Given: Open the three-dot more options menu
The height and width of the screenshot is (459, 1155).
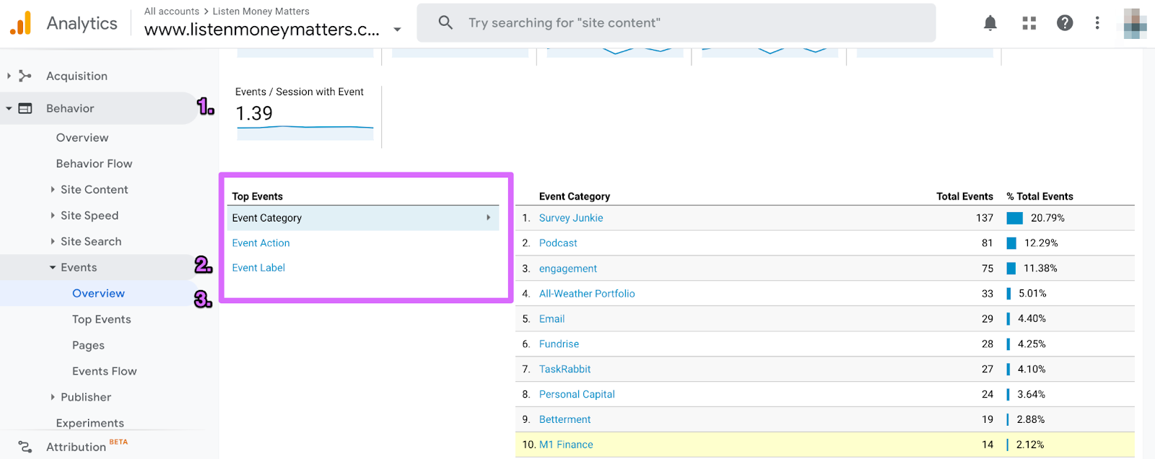Looking at the screenshot, I should coord(1097,23).
